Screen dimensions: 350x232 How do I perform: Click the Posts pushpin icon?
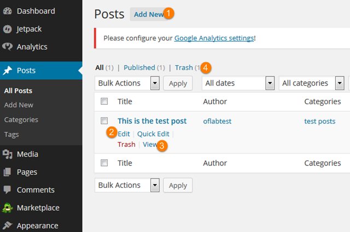tap(8, 70)
